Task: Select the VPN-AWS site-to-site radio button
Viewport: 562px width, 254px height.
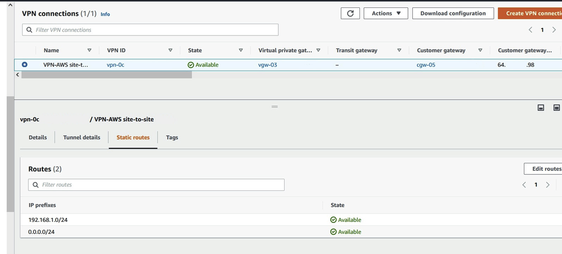Action: (25, 65)
